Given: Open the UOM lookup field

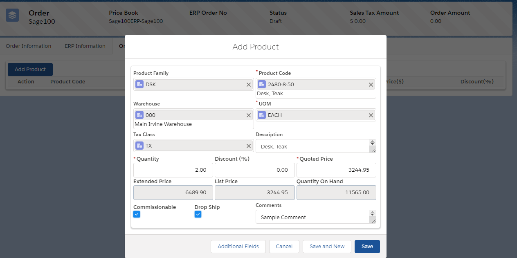Looking at the screenshot, I should [x=316, y=115].
